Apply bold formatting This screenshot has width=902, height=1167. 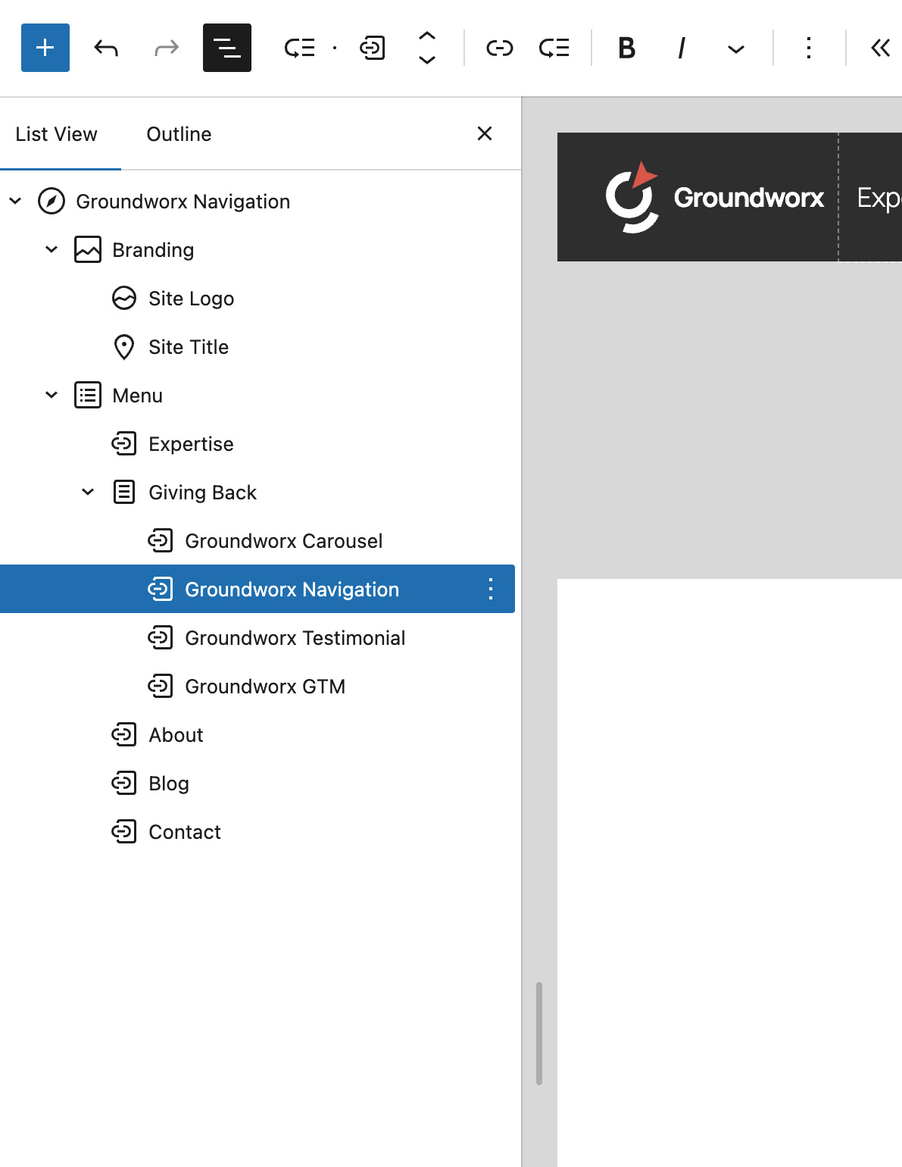pos(626,48)
